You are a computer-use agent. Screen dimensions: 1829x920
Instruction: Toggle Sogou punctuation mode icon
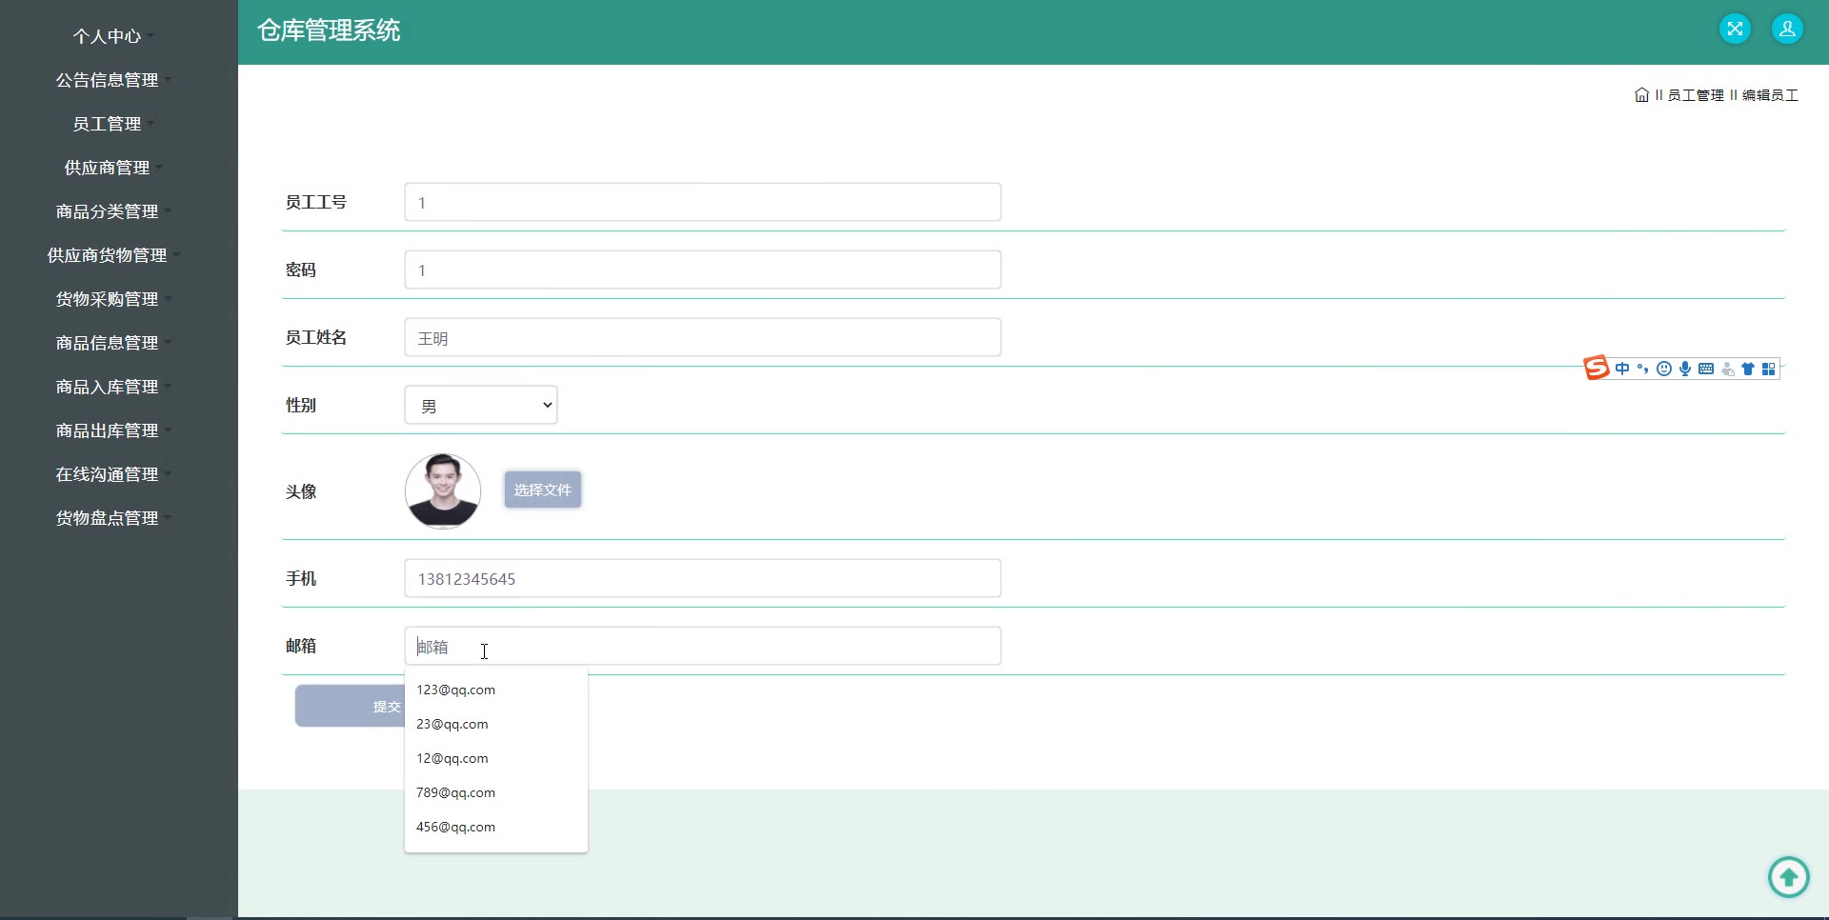(x=1643, y=369)
